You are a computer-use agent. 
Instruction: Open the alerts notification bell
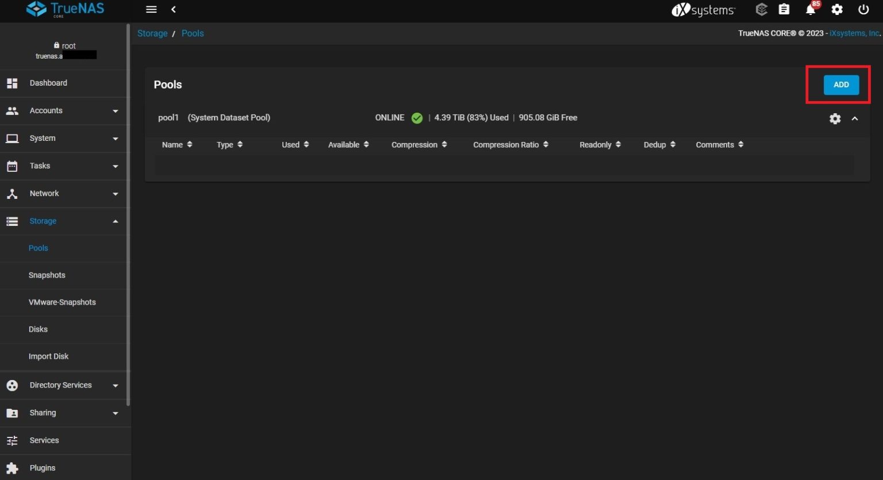pyautogui.click(x=810, y=10)
